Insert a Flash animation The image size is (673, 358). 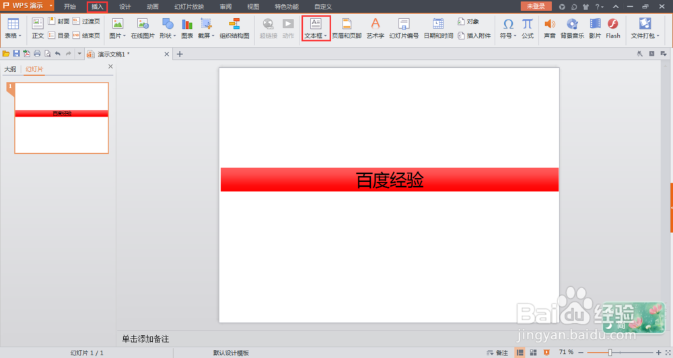tap(613, 29)
